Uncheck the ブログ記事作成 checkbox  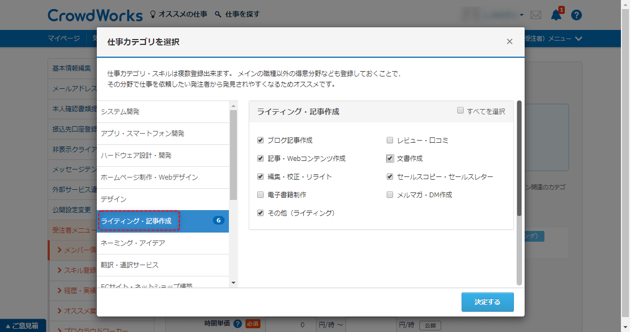coord(260,141)
